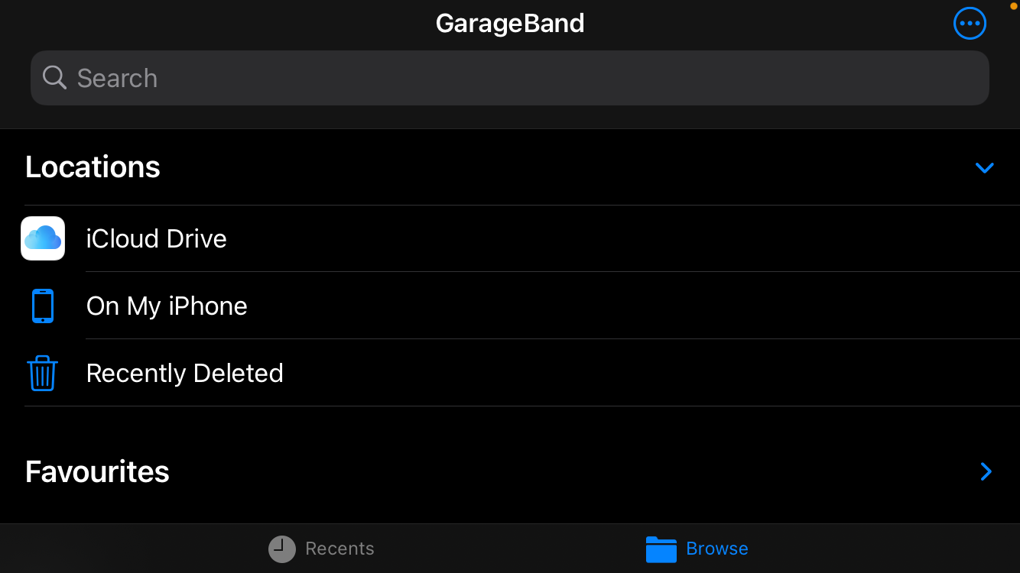Tap the Favourites heading
The width and height of the screenshot is (1020, 573).
96,471
